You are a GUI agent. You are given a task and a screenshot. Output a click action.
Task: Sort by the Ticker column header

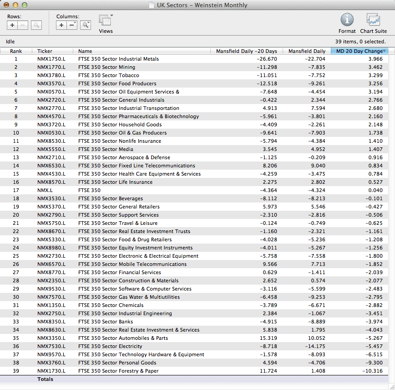[45, 51]
